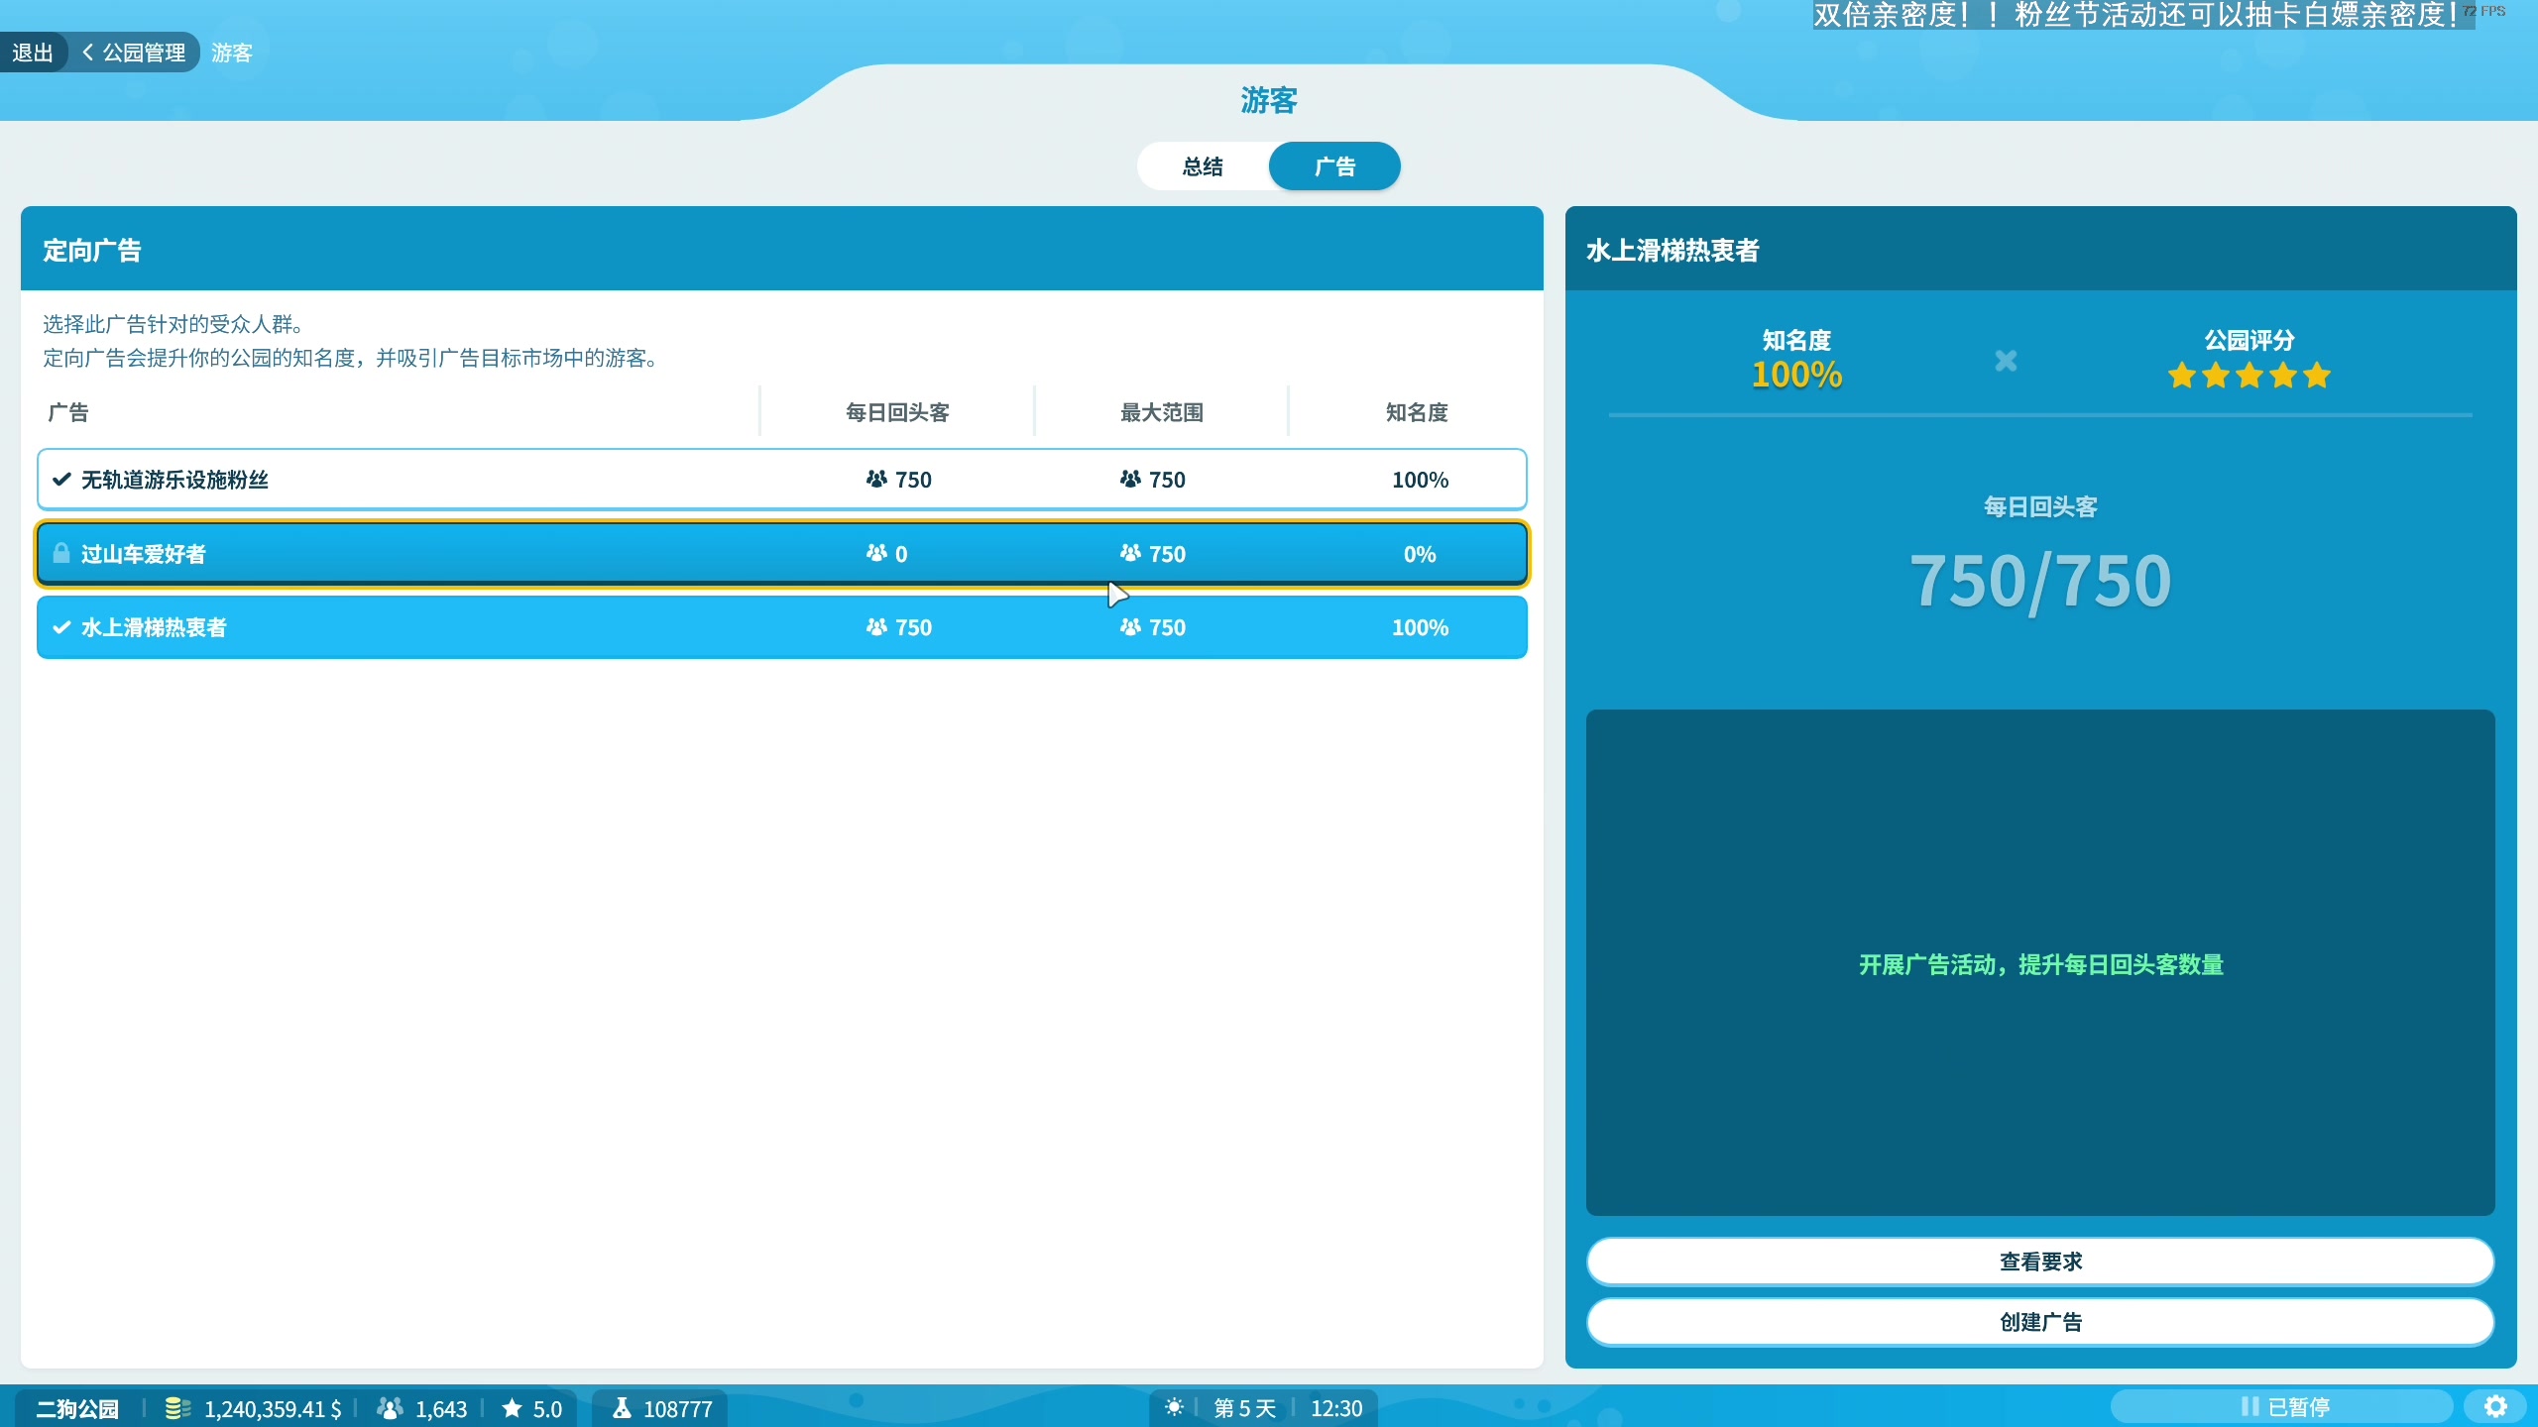Click the 开展广告活动 hint text
This screenshot has width=2538, height=1427.
tap(2040, 964)
